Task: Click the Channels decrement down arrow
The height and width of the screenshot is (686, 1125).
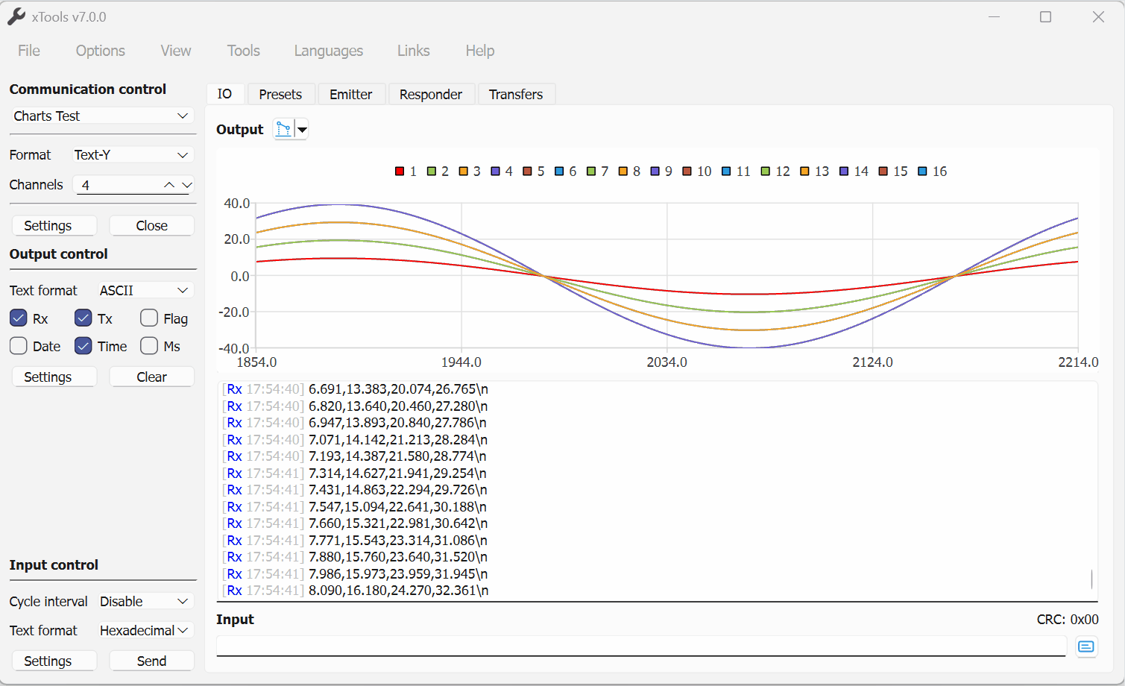Action: tap(186, 185)
